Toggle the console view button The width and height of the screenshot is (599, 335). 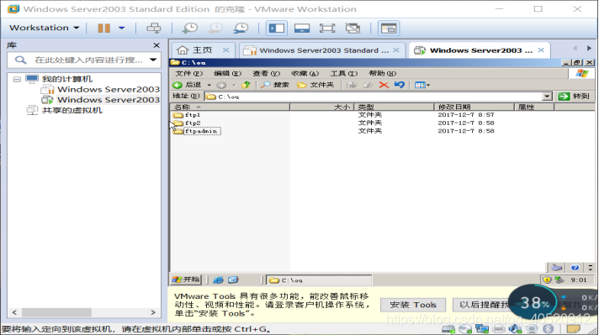point(389,29)
